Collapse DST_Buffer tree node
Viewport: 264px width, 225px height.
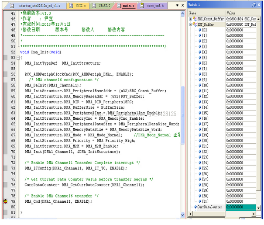(190, 24)
